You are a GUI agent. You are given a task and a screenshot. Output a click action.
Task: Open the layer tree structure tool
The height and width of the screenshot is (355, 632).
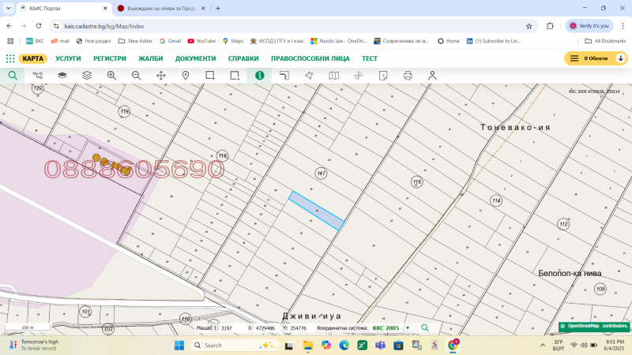tap(37, 76)
